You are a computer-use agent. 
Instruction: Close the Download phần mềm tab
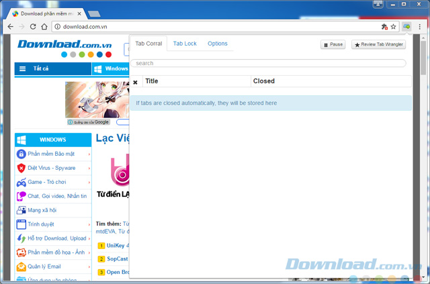79,13
